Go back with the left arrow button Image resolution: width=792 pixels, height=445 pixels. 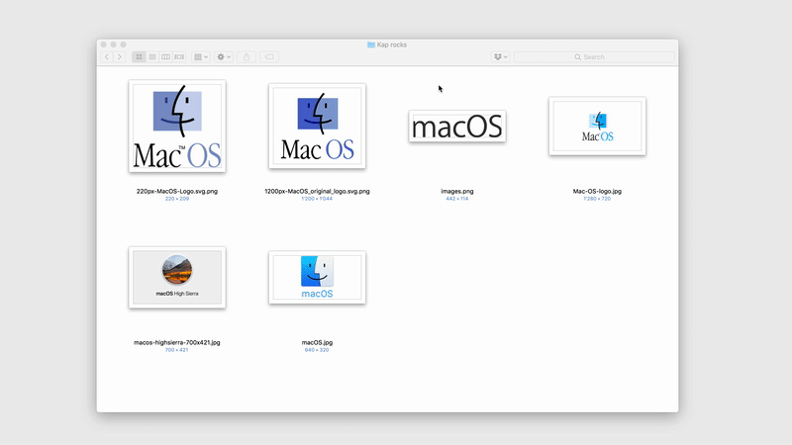[x=107, y=57]
